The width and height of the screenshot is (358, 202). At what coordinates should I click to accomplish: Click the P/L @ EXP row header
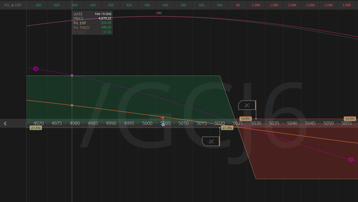pyautogui.click(x=13, y=5)
